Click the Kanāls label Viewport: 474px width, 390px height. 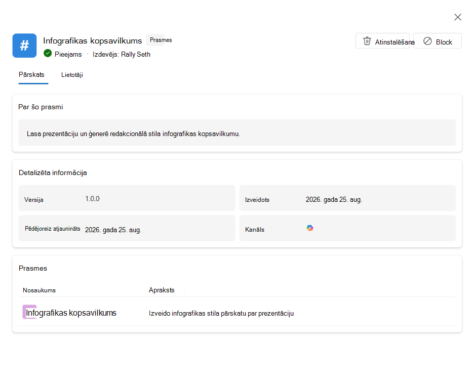[x=255, y=230]
